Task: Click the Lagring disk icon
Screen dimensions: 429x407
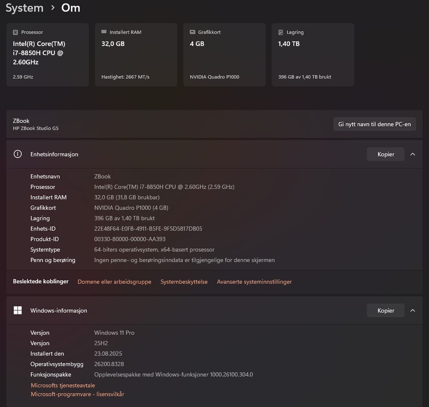Action: click(x=281, y=32)
